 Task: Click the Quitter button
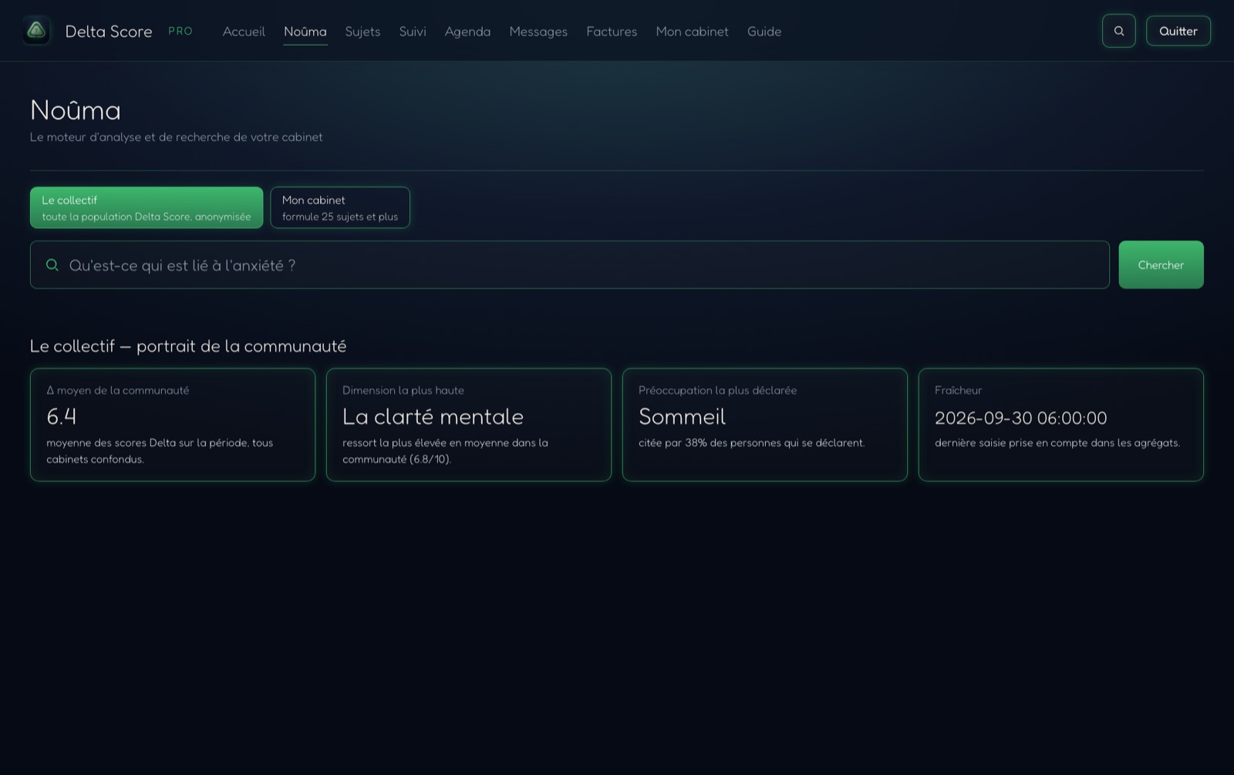[1178, 31]
